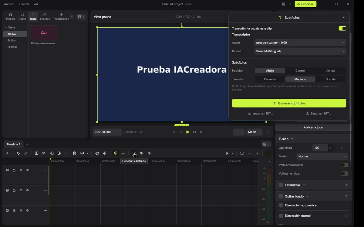
Task: Zoom out timeline with minus icon
Action: pyautogui.click(x=250, y=153)
